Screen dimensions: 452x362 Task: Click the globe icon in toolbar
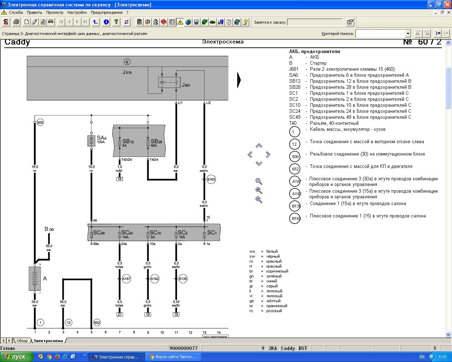coord(188,22)
